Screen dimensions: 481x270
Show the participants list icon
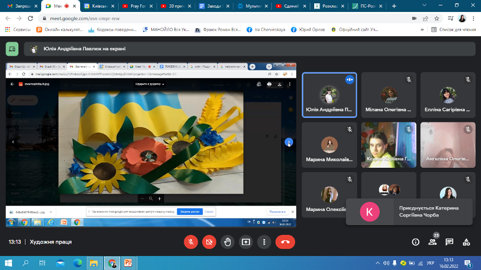pos(432,242)
